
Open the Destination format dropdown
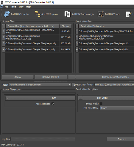pyautogui.click(x=114, y=85)
